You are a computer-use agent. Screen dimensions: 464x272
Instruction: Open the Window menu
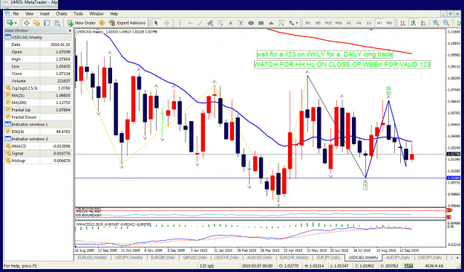[97, 13]
